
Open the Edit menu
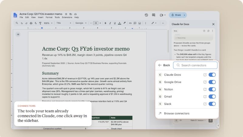27,17
